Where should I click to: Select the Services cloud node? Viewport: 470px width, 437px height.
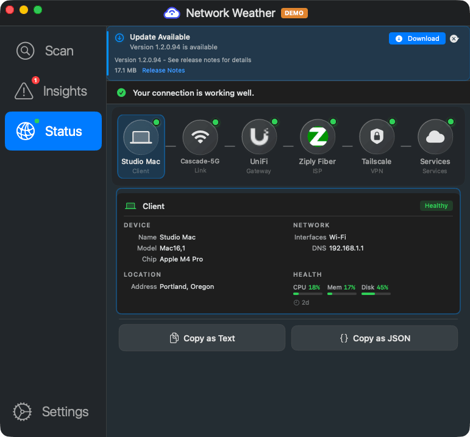435,146
